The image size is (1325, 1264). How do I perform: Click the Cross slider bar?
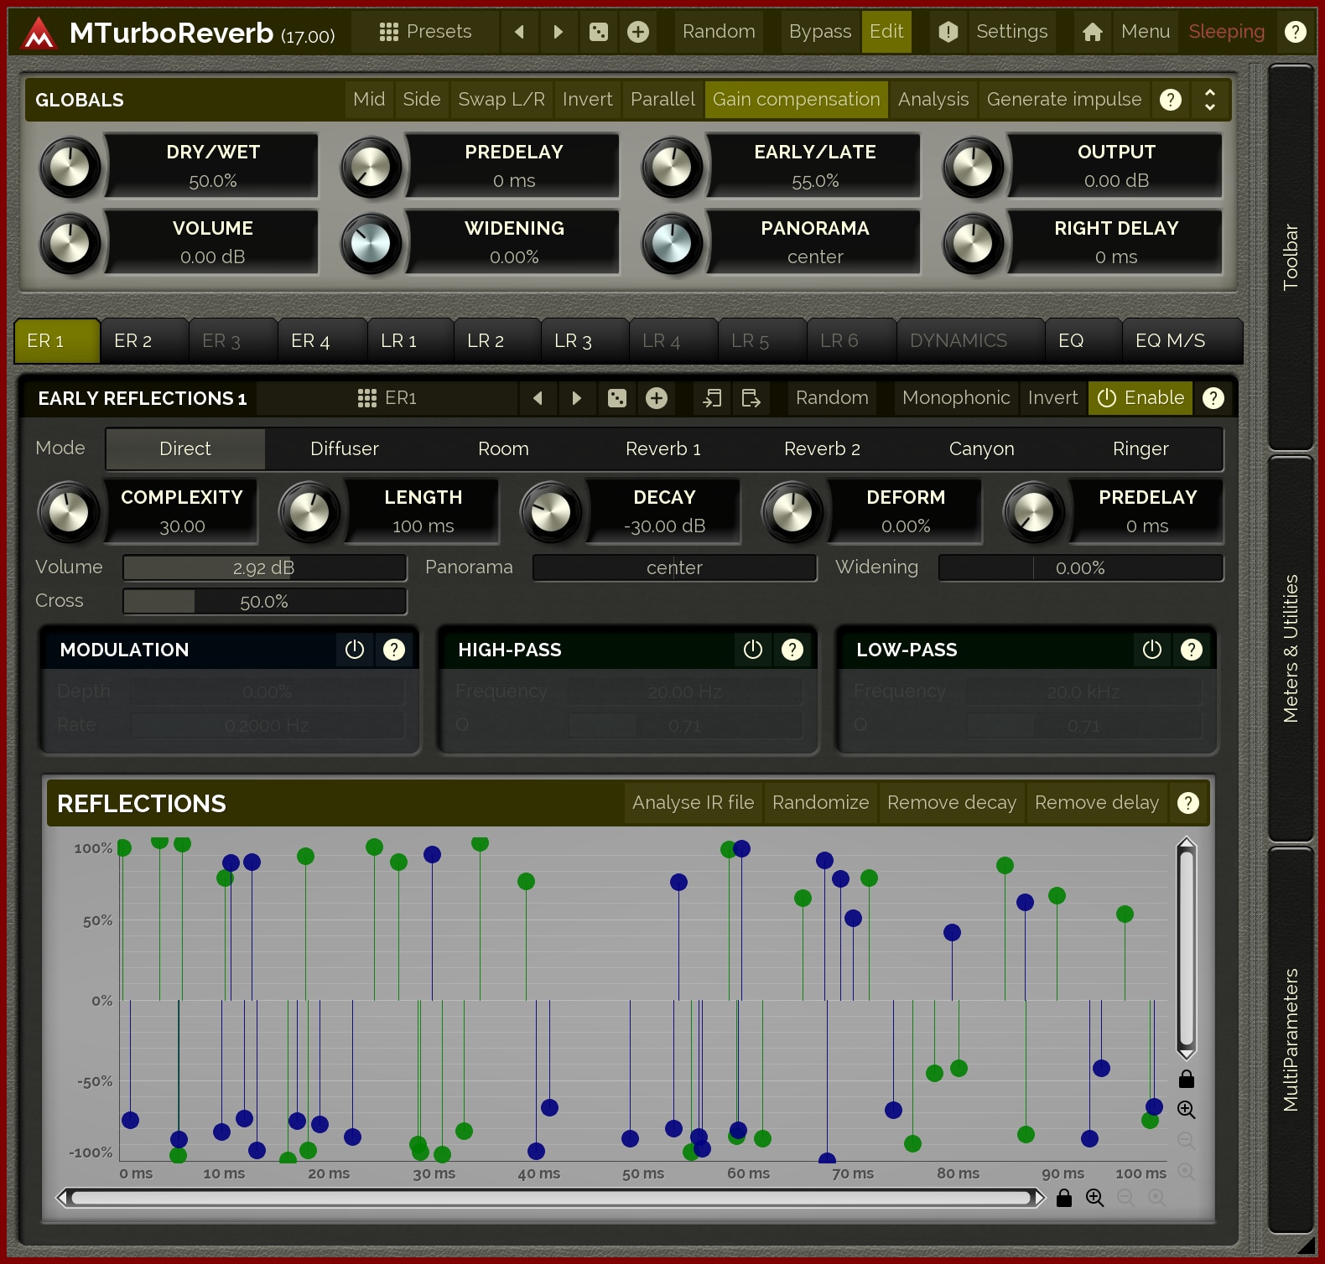pos(264,602)
